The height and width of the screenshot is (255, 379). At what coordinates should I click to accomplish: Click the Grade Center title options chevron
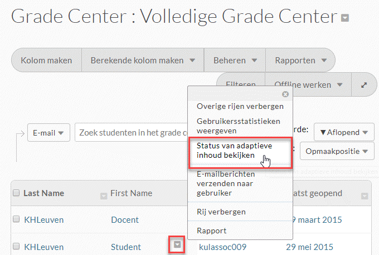(346, 18)
